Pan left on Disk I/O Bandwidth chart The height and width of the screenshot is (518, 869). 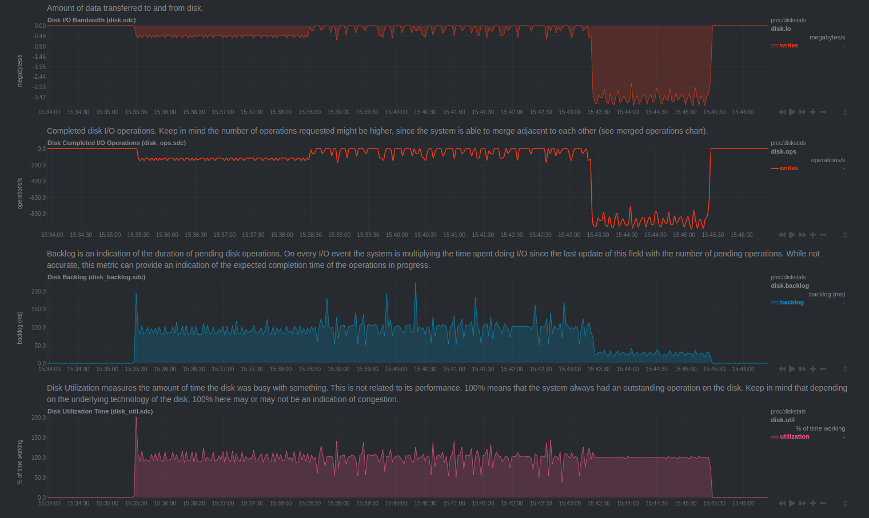pos(782,112)
